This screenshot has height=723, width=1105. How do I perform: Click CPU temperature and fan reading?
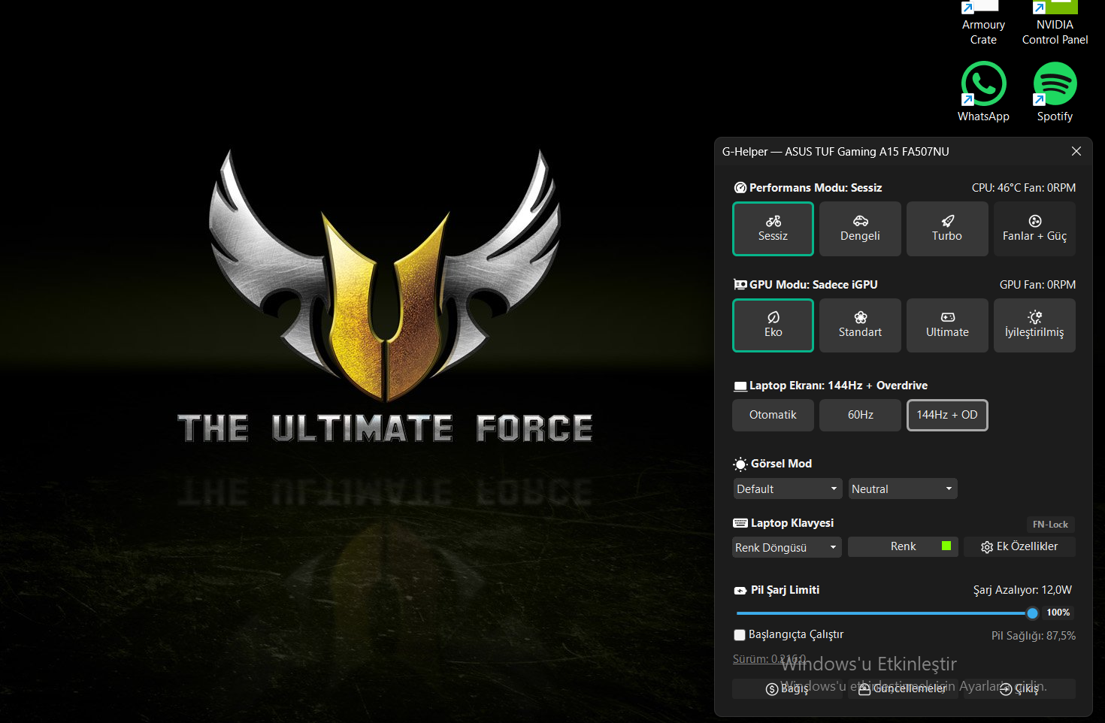point(1024,188)
